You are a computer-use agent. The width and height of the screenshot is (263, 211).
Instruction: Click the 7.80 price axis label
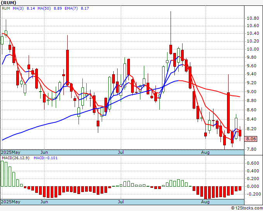click(x=251, y=149)
